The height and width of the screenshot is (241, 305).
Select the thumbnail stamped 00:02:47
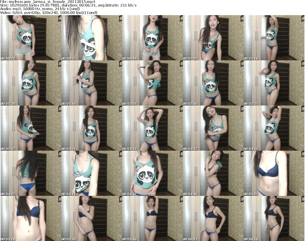[x=31, y=128]
